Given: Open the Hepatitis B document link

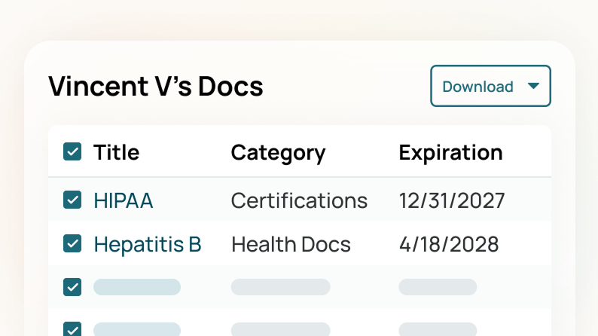Looking at the screenshot, I should pos(147,244).
